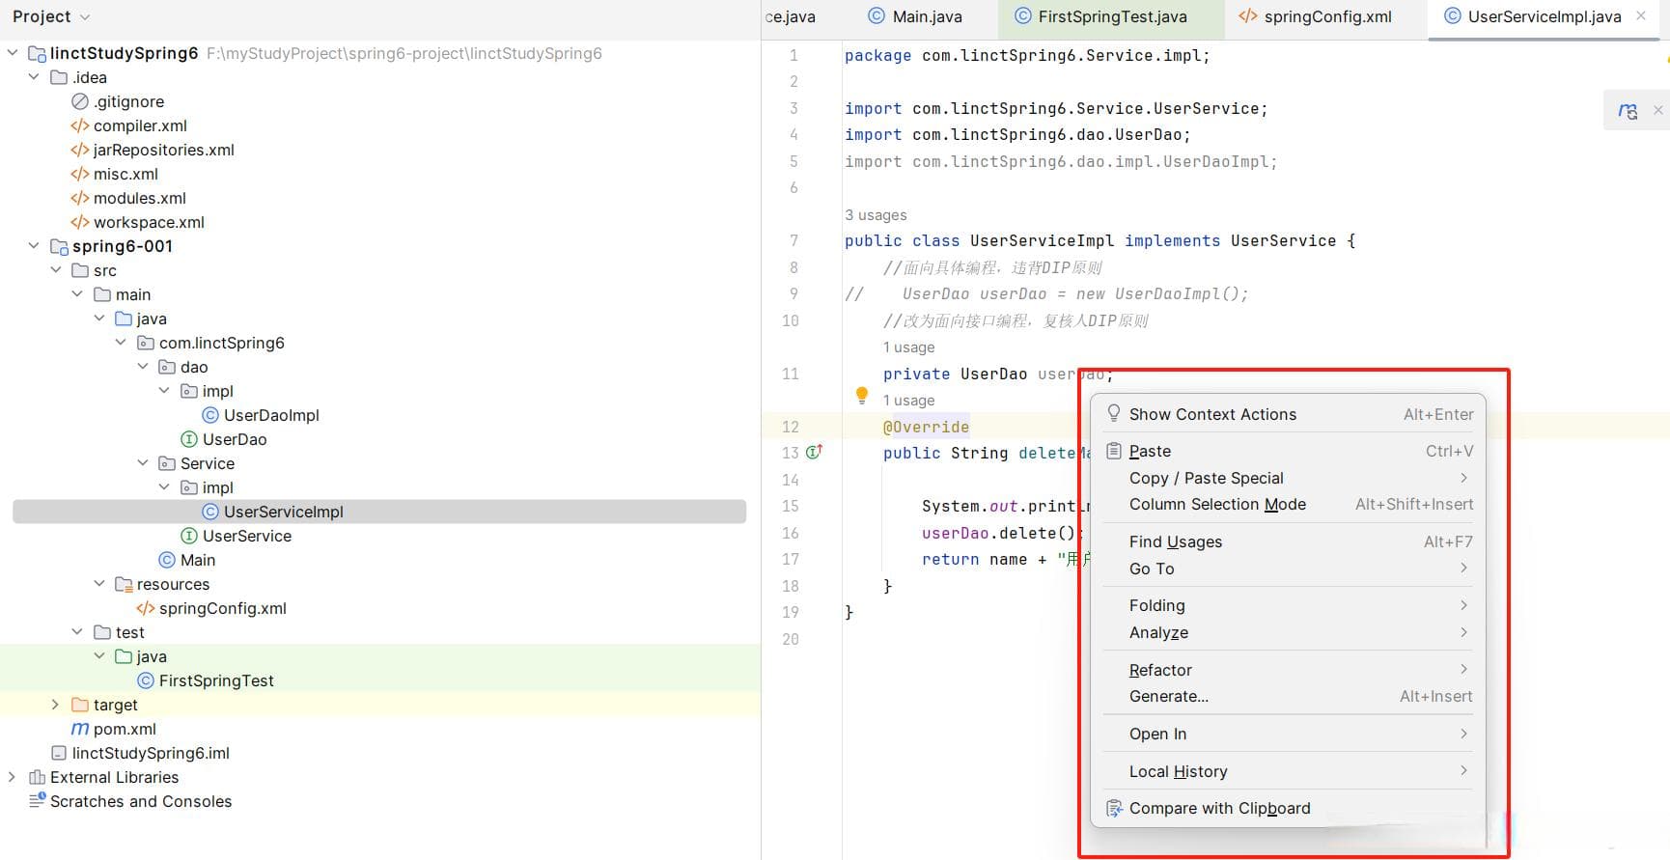The width and height of the screenshot is (1670, 860).
Task: Click the Compare with Clipboard icon
Action: 1114,808
